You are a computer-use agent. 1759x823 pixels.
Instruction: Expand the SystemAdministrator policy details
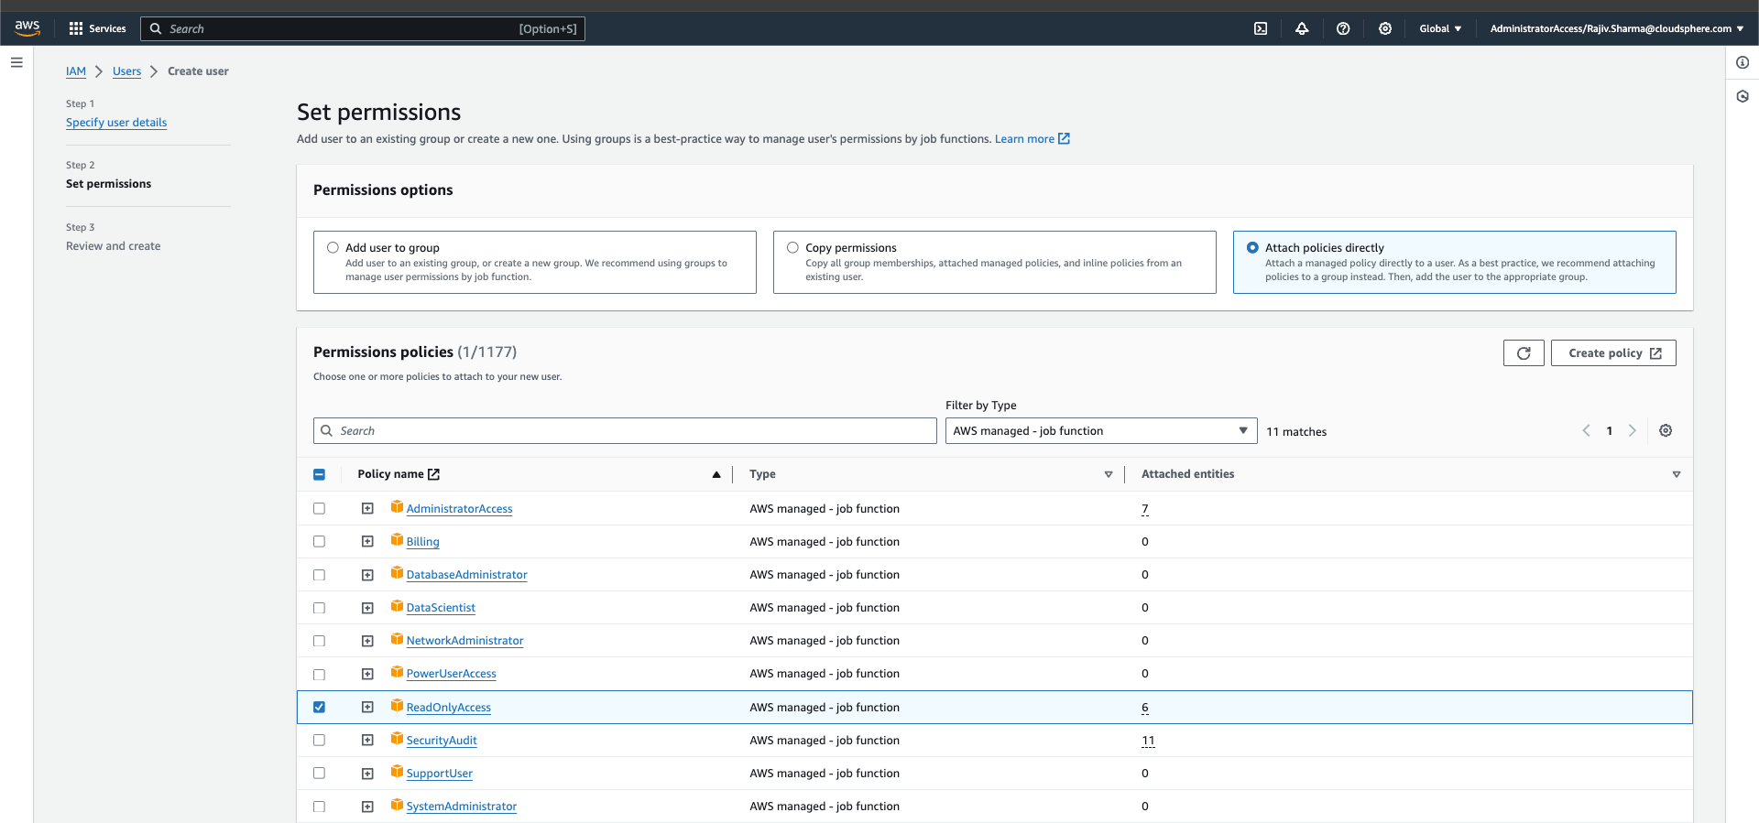click(x=367, y=807)
